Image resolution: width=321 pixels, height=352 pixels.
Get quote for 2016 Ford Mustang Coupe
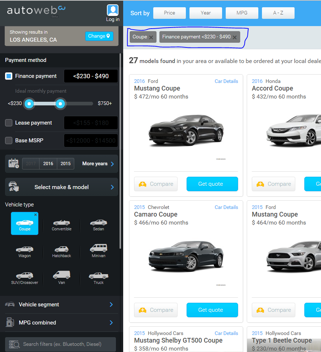(x=212, y=184)
